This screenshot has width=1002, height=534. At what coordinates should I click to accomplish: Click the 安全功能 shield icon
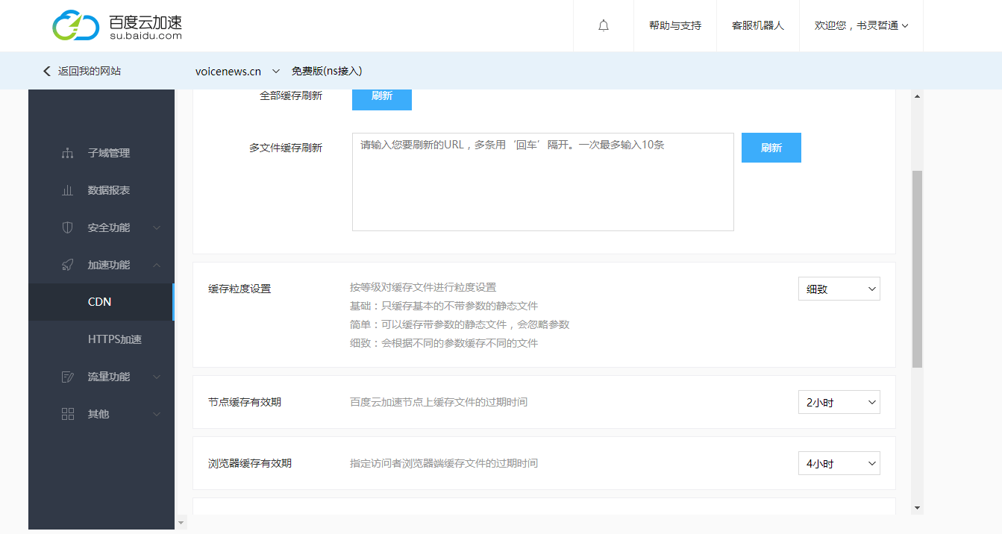point(67,227)
